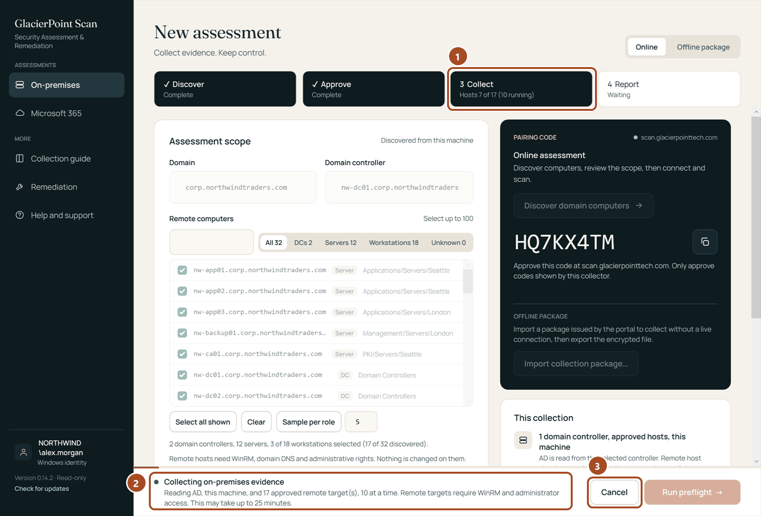The image size is (761, 516).
Task: Toggle the nw-backup01 host checkbox
Action: [x=182, y=333]
